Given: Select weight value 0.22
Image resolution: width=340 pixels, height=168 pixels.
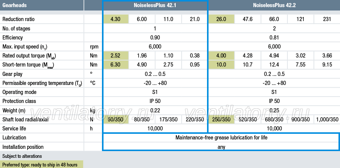Looking at the screenshot, I should tap(155, 110).
